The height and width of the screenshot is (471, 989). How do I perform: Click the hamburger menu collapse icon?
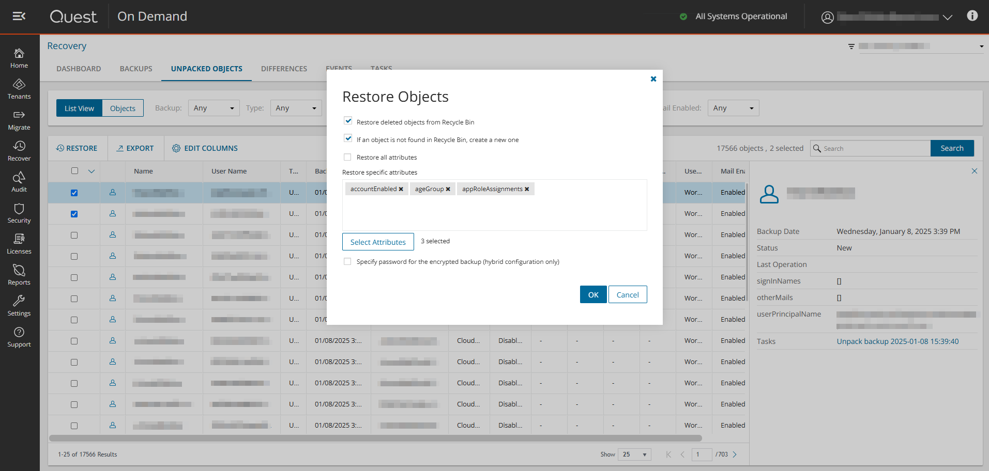click(19, 17)
